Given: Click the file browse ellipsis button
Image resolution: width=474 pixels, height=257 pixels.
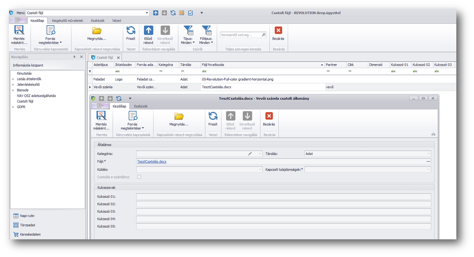Looking at the screenshot, I should click(x=428, y=162).
